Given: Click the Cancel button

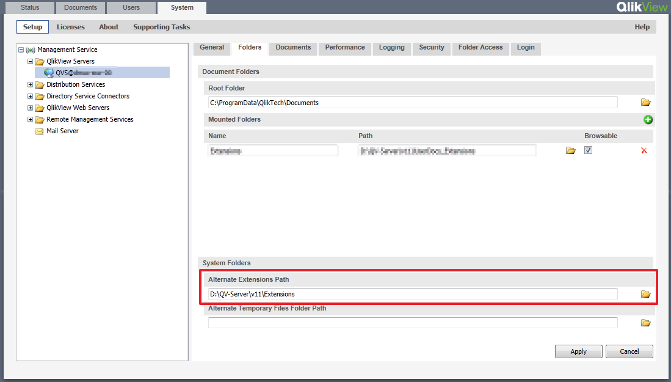Looking at the screenshot, I should point(629,351).
